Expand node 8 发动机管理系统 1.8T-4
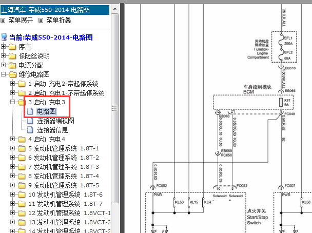Screen dimensions: 312x233 (12, 176)
